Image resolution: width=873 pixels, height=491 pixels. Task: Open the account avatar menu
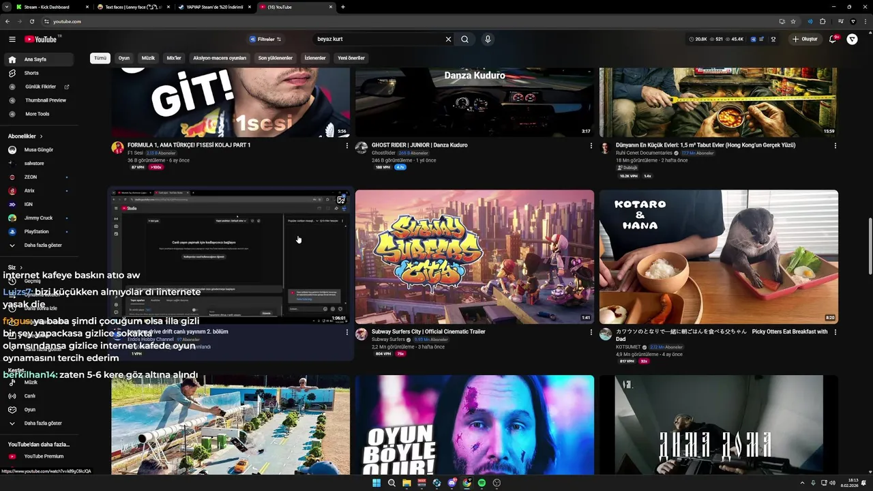853,40
